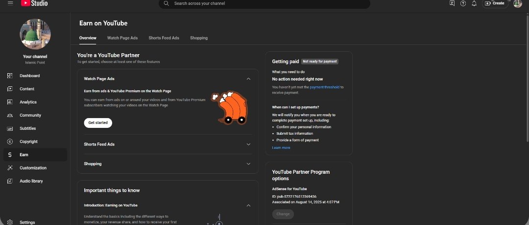529x225 pixels.
Task: Open the hamburger navigation menu
Action: pyautogui.click(x=10, y=3)
